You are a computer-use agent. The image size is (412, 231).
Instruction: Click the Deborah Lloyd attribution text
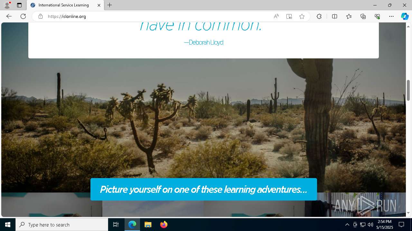click(x=203, y=42)
